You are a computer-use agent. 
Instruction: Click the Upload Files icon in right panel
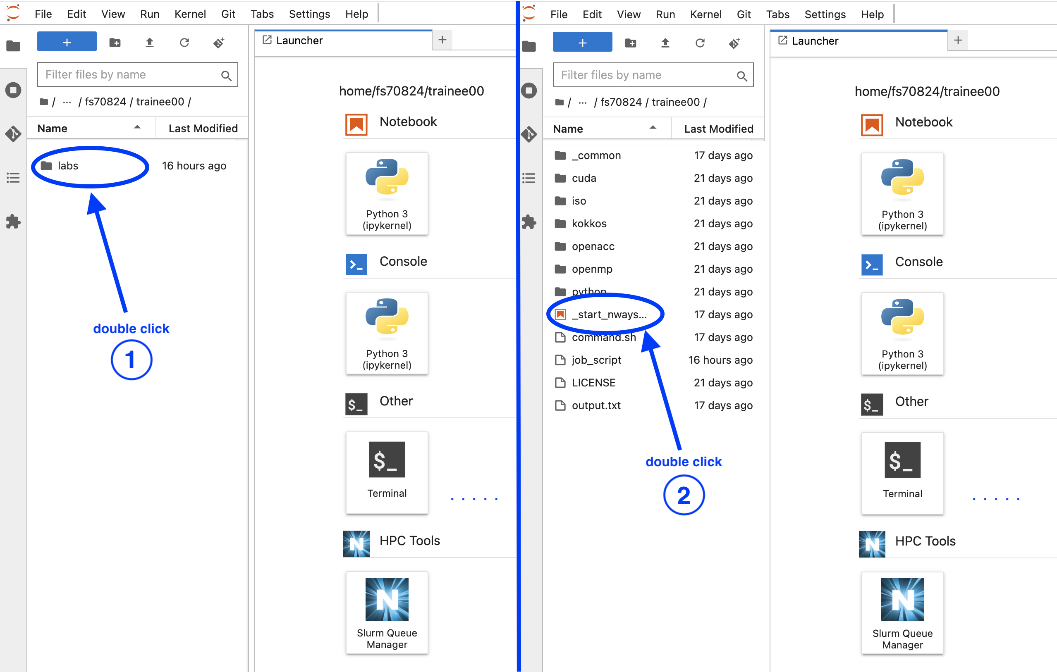665,43
